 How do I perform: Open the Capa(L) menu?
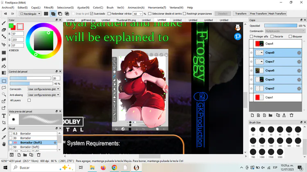36,8
